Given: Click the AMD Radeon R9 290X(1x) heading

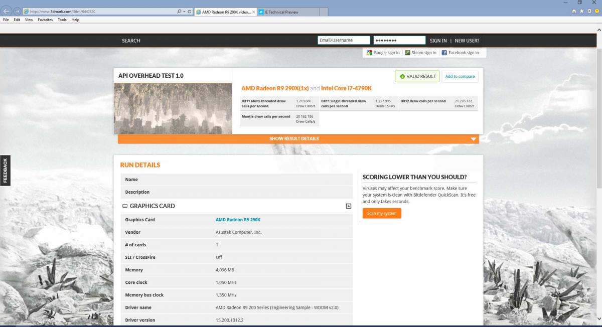Looking at the screenshot, I should (x=275, y=88).
